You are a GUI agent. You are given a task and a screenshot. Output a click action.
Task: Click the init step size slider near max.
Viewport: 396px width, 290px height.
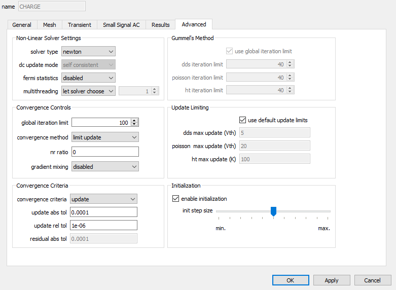coord(327,211)
